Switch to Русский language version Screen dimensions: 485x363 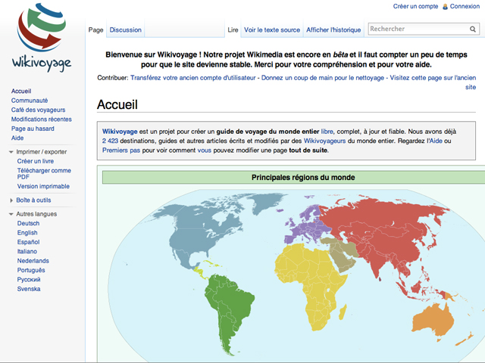coord(29,280)
